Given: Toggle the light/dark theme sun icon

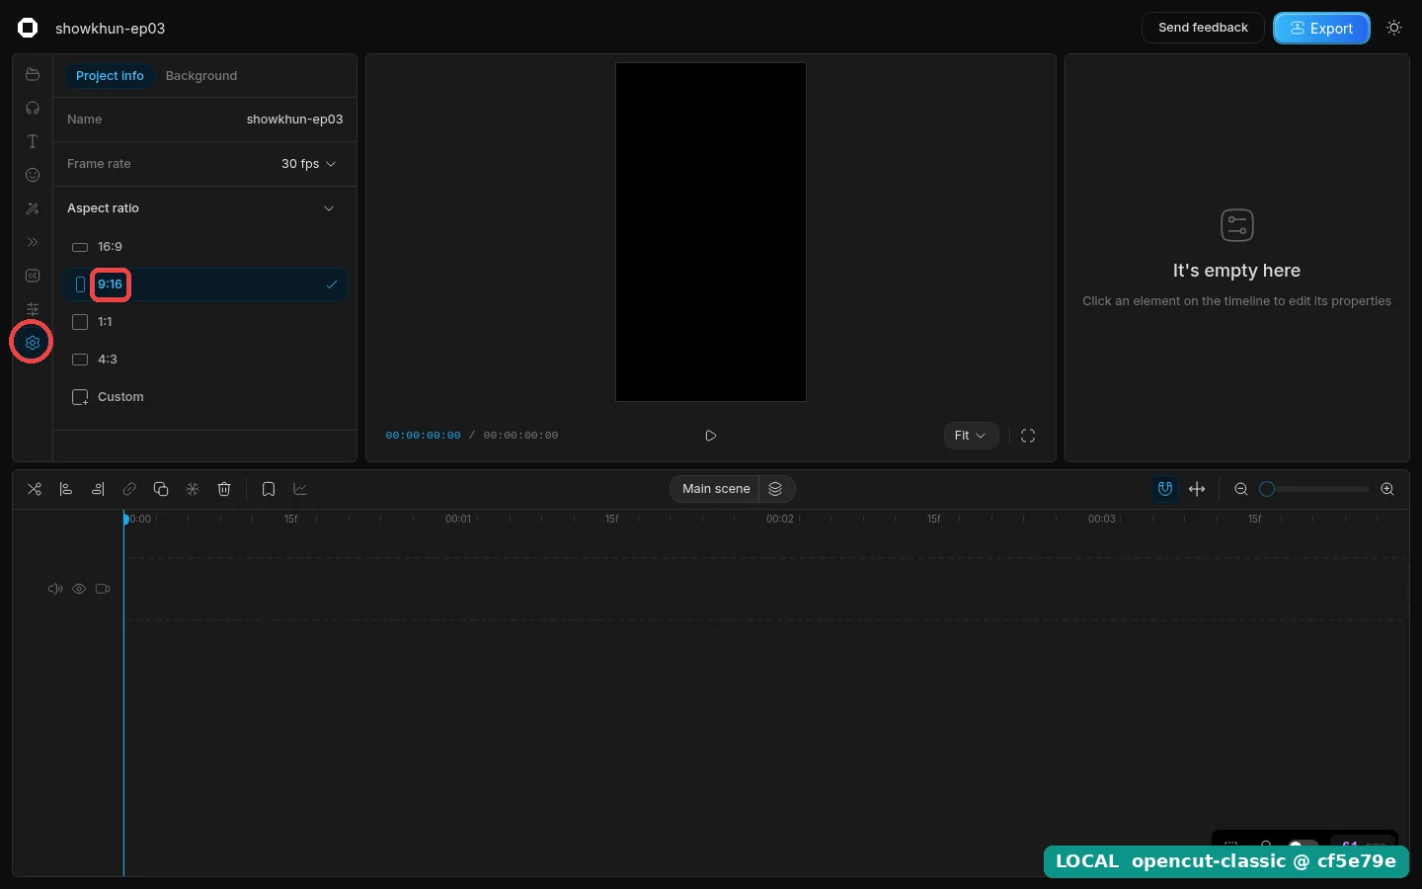Looking at the screenshot, I should coord(1394,28).
